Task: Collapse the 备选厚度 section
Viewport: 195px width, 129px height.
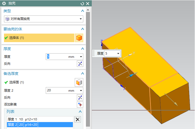Action: pyautogui.click(x=82, y=74)
